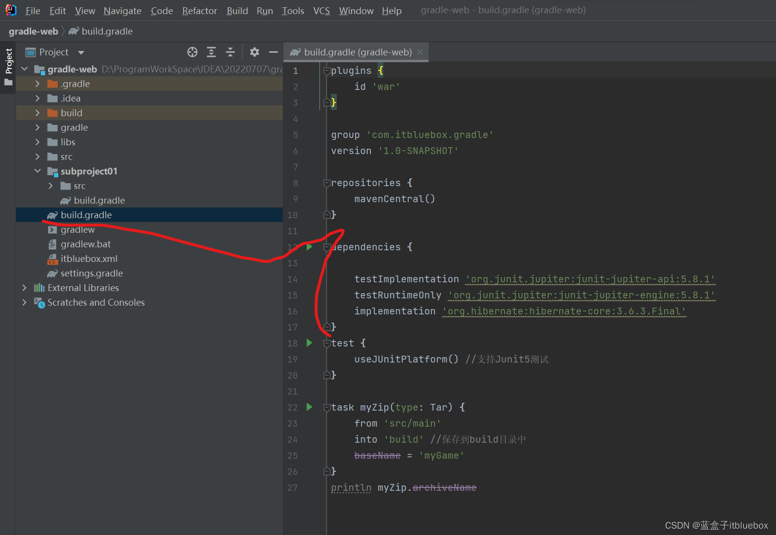Open the Navigate menu

[122, 11]
